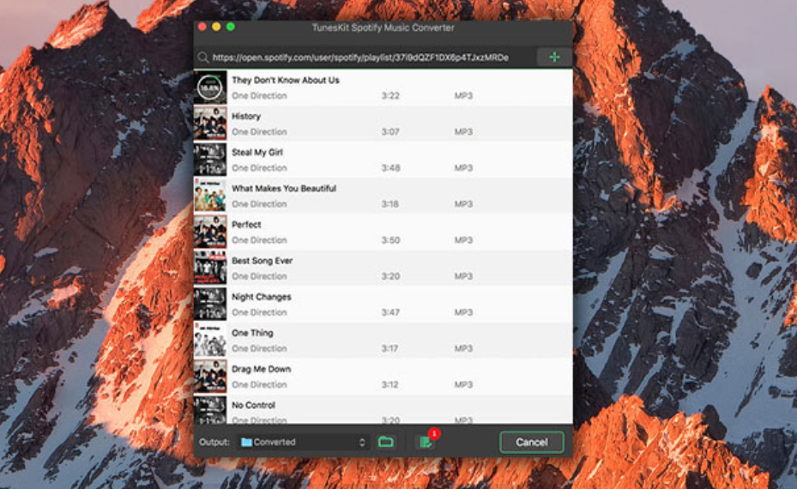Click One Direction artist under Night Changes

coord(259,312)
